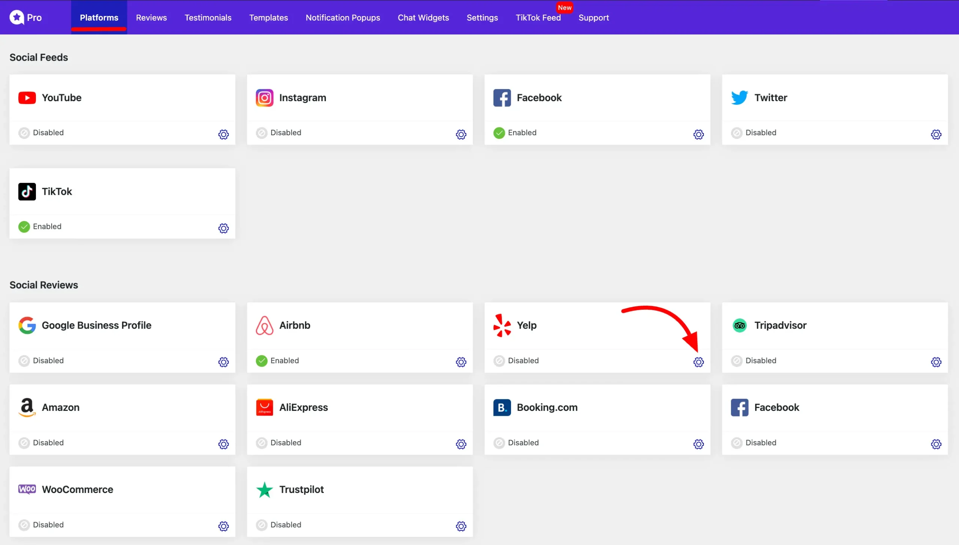Open Google Business Profile gear icon

point(223,362)
